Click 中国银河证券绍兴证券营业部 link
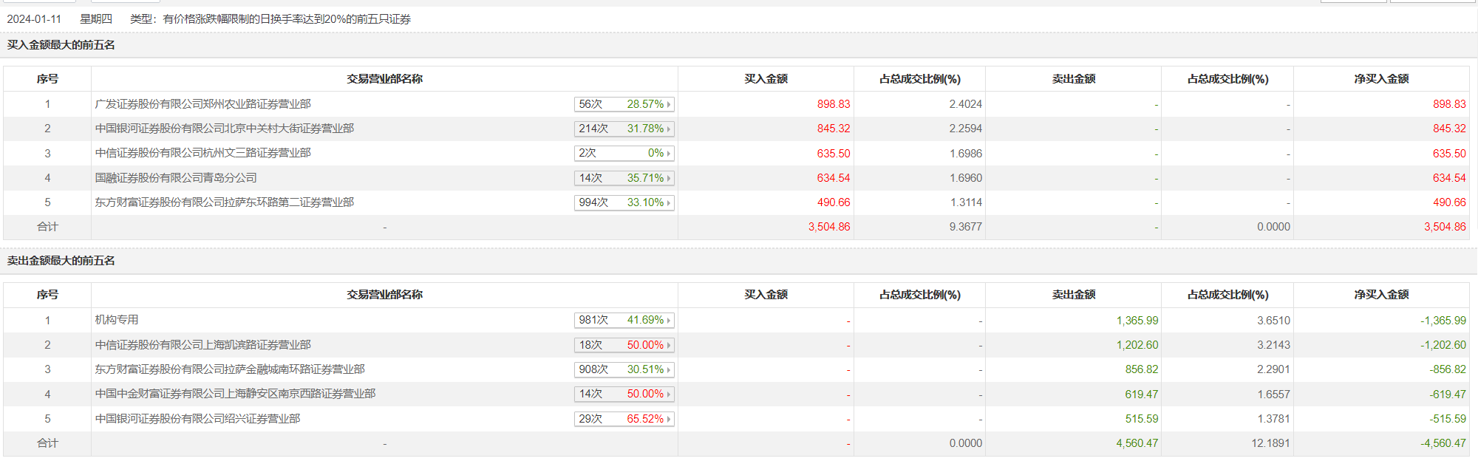 [197, 419]
